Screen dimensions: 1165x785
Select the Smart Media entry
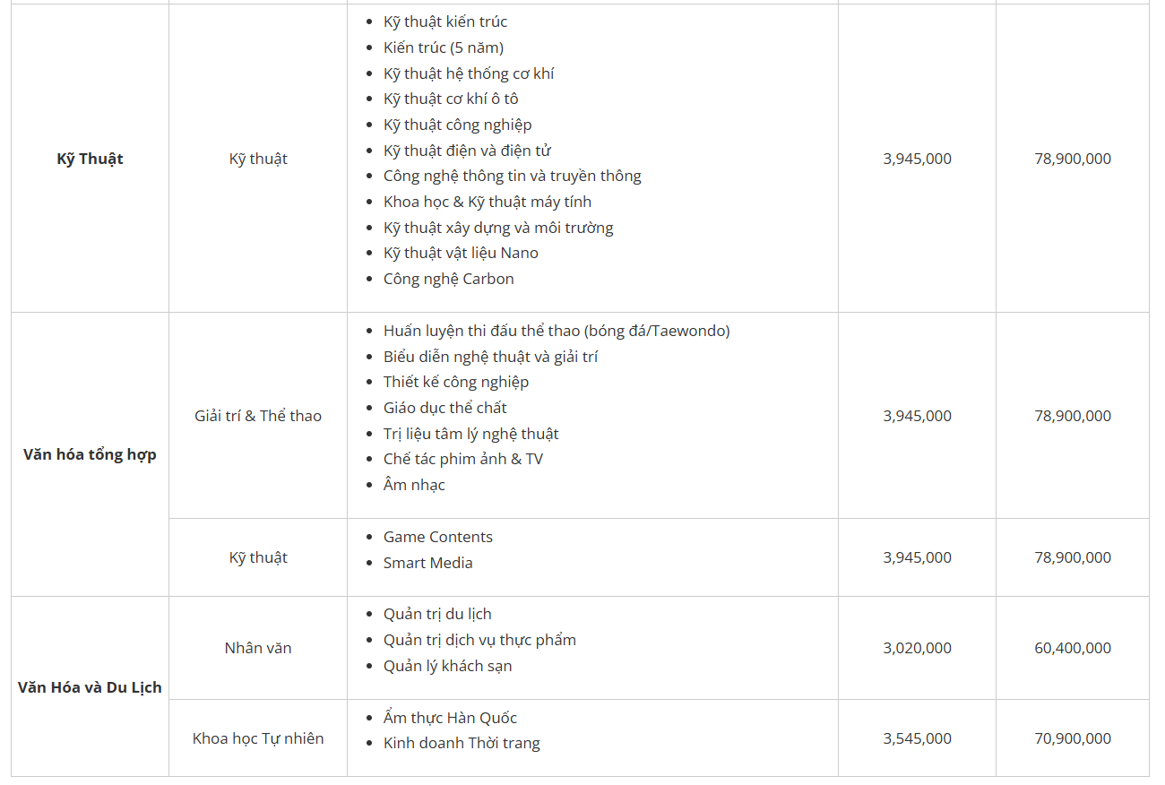click(428, 563)
